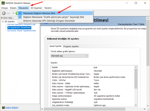Viewport: 150px width, 111px height.
Task: Select Eşyönsüz süzme setting row
Action: (x=92, y=99)
